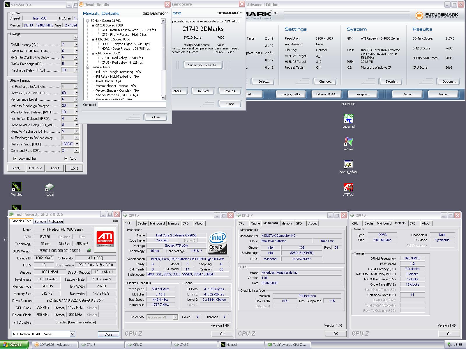
Task: Click the Filtering & AA... button
Action: 327,94
